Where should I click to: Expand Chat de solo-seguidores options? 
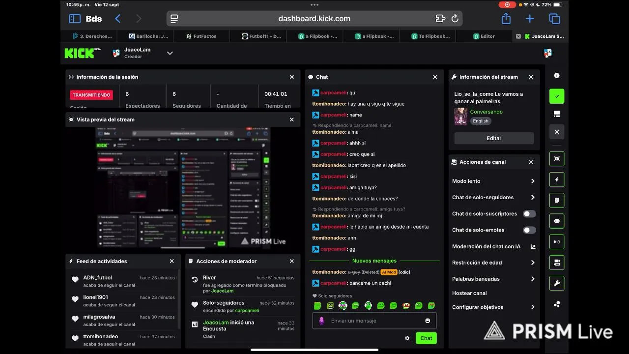533,197
